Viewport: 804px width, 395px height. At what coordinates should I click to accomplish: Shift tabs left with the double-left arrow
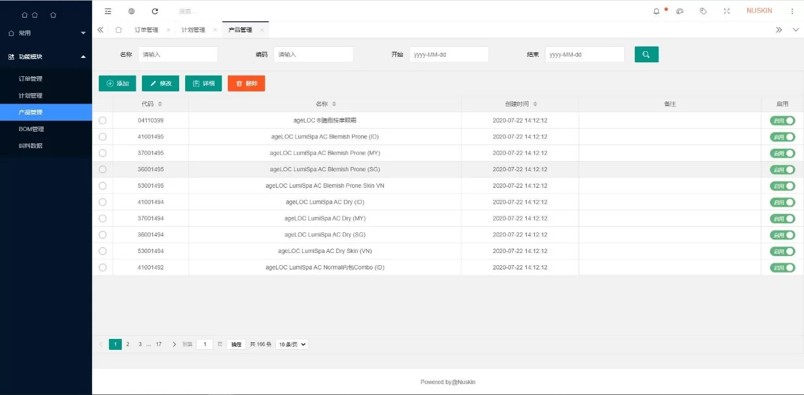click(100, 30)
